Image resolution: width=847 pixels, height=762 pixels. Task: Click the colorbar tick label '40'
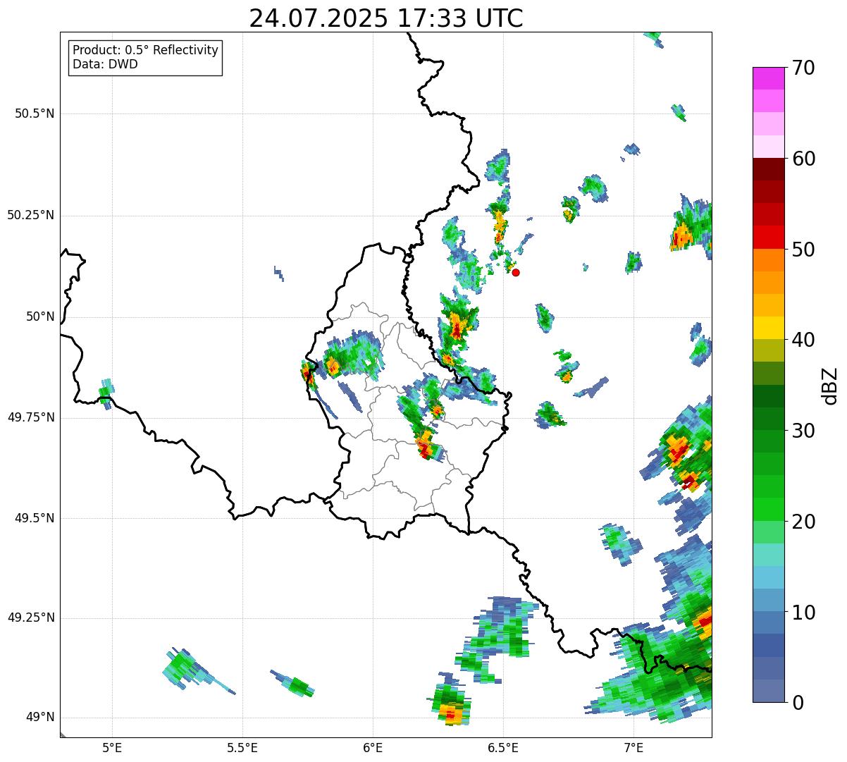(803, 340)
